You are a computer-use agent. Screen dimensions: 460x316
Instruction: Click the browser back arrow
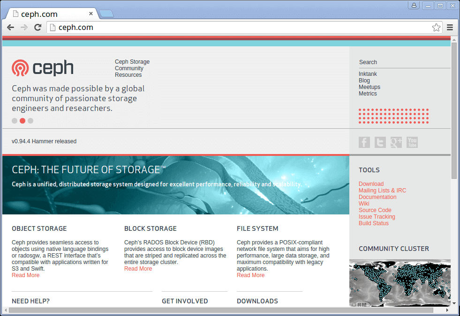pyautogui.click(x=11, y=28)
